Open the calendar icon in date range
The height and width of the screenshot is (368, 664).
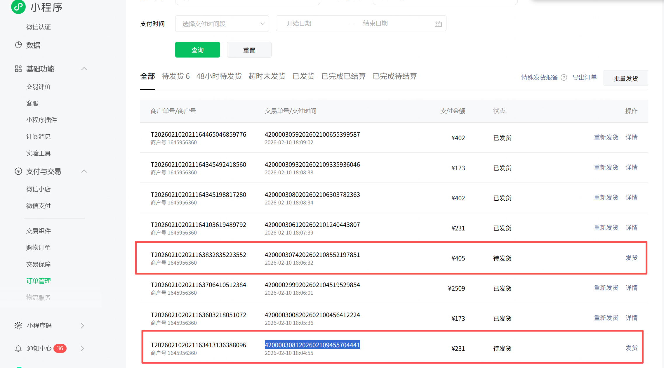coord(438,24)
